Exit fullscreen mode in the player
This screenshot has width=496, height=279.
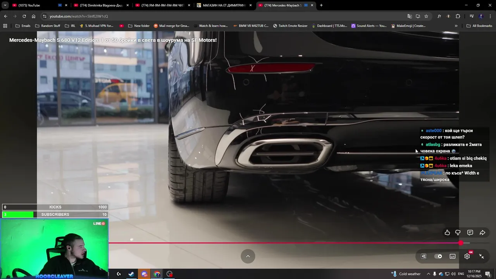click(481, 256)
